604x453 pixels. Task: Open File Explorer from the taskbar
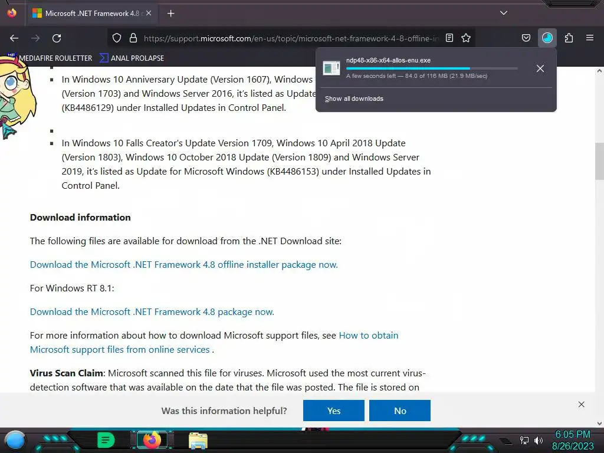(198, 441)
